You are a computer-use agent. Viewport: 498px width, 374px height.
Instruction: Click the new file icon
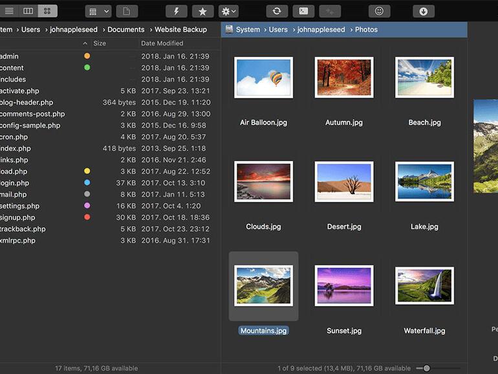127,11
